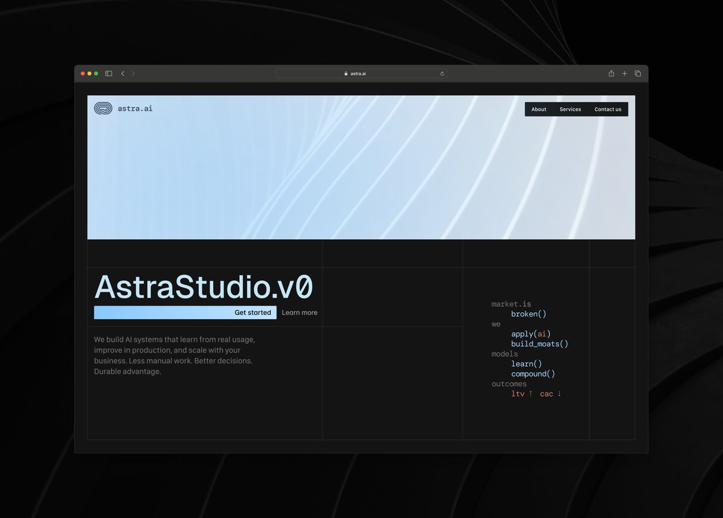The width and height of the screenshot is (723, 518).
Task: Click the padlock icon in the address bar
Action: coord(346,73)
